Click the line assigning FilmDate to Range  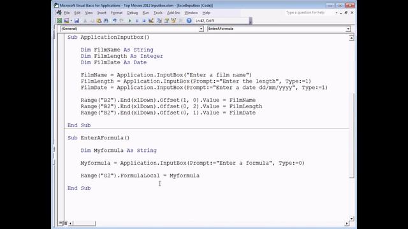tap(168, 113)
